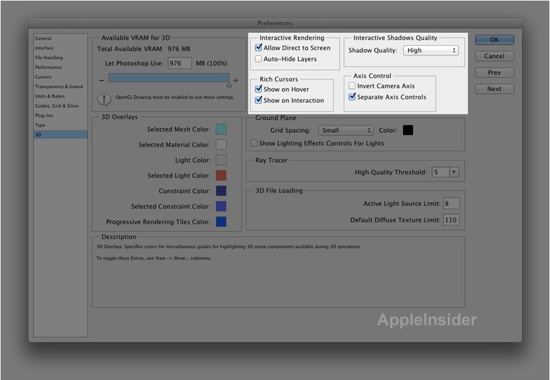This screenshot has height=380, width=550.
Task: Select 3D preferences category
Action: (x=60, y=134)
